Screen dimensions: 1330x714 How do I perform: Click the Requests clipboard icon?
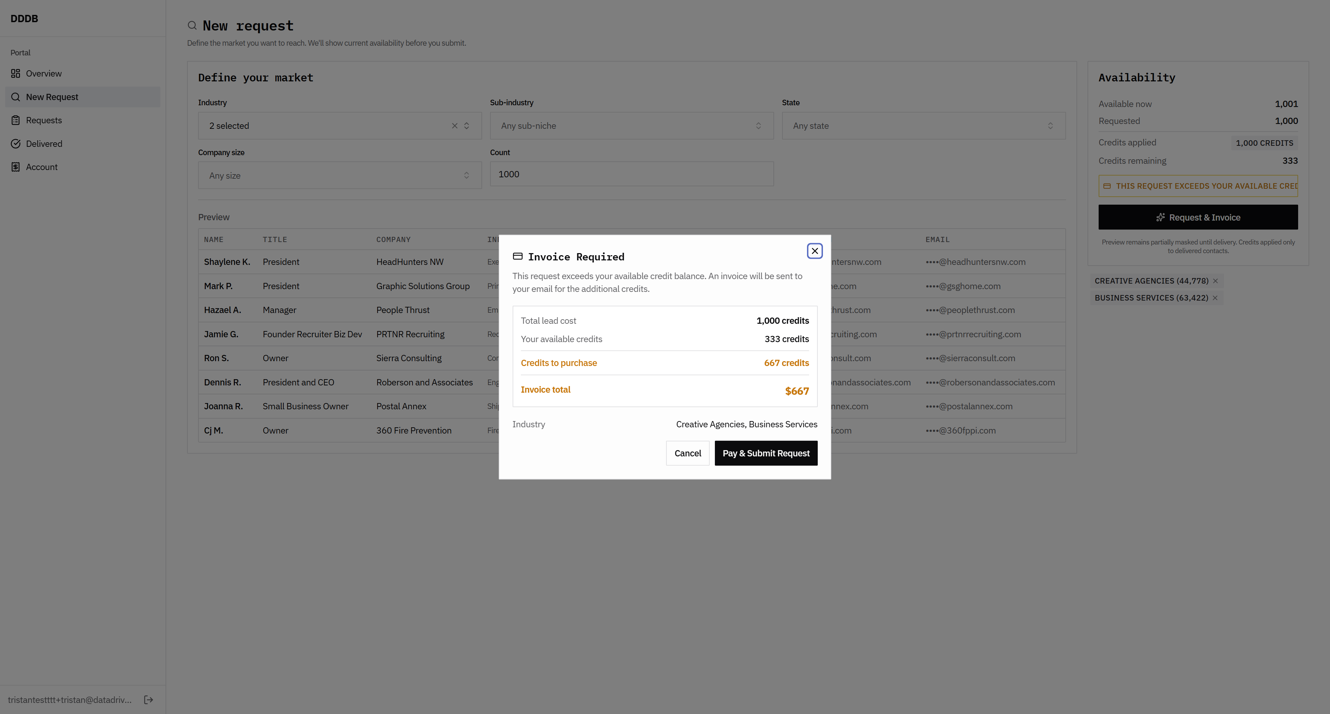click(x=16, y=120)
